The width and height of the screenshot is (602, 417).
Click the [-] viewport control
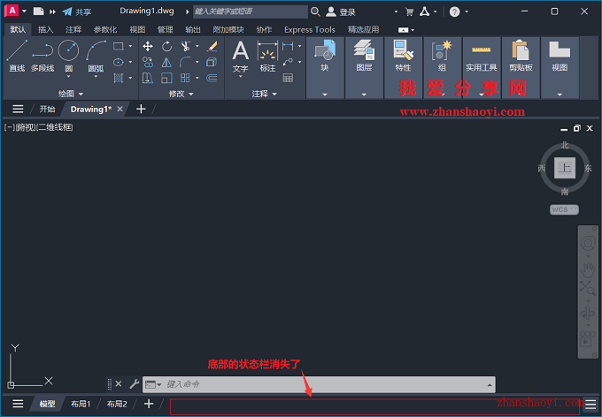pyautogui.click(x=9, y=127)
